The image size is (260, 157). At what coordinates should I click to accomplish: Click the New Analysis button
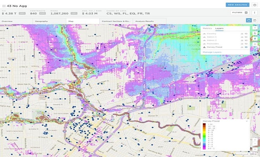coord(238,5)
